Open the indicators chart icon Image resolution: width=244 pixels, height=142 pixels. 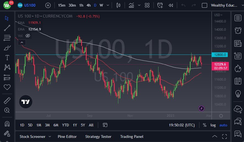coord(131,5)
